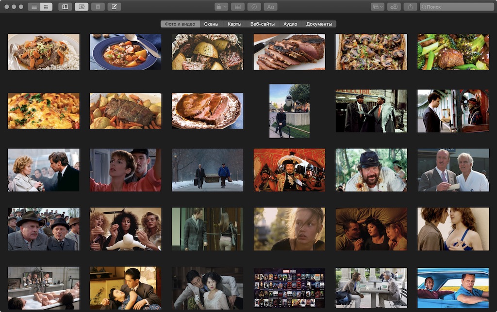The width and height of the screenshot is (497, 312).
Task: Expand the media insert dropdown
Action: click(378, 7)
